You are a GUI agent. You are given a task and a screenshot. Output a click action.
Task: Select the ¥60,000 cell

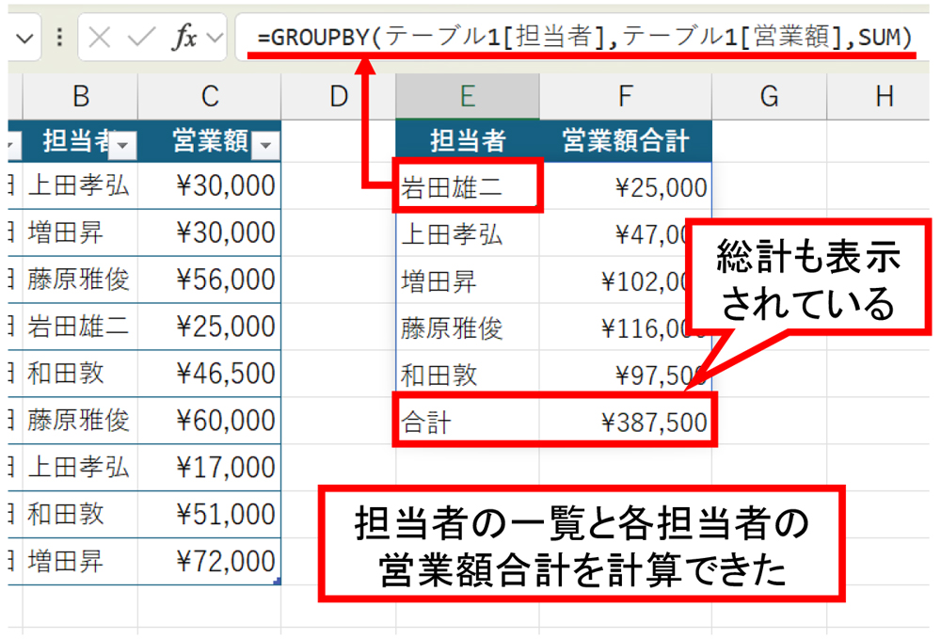(210, 420)
